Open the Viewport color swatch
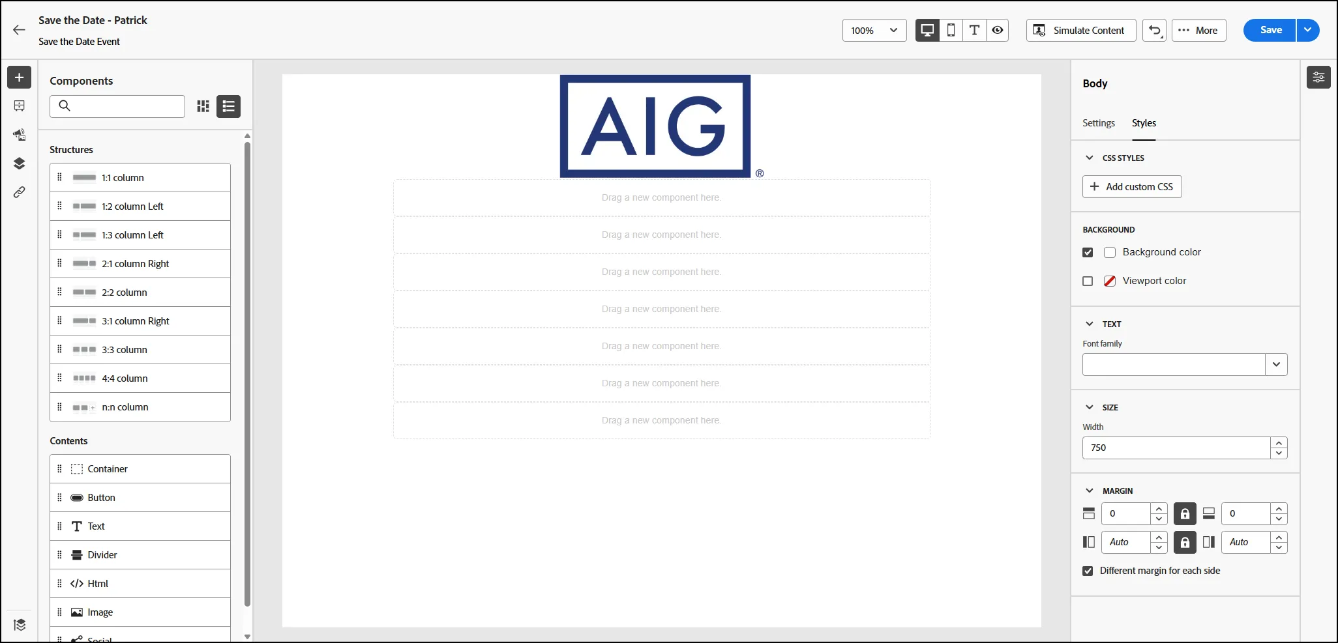 pyautogui.click(x=1110, y=281)
